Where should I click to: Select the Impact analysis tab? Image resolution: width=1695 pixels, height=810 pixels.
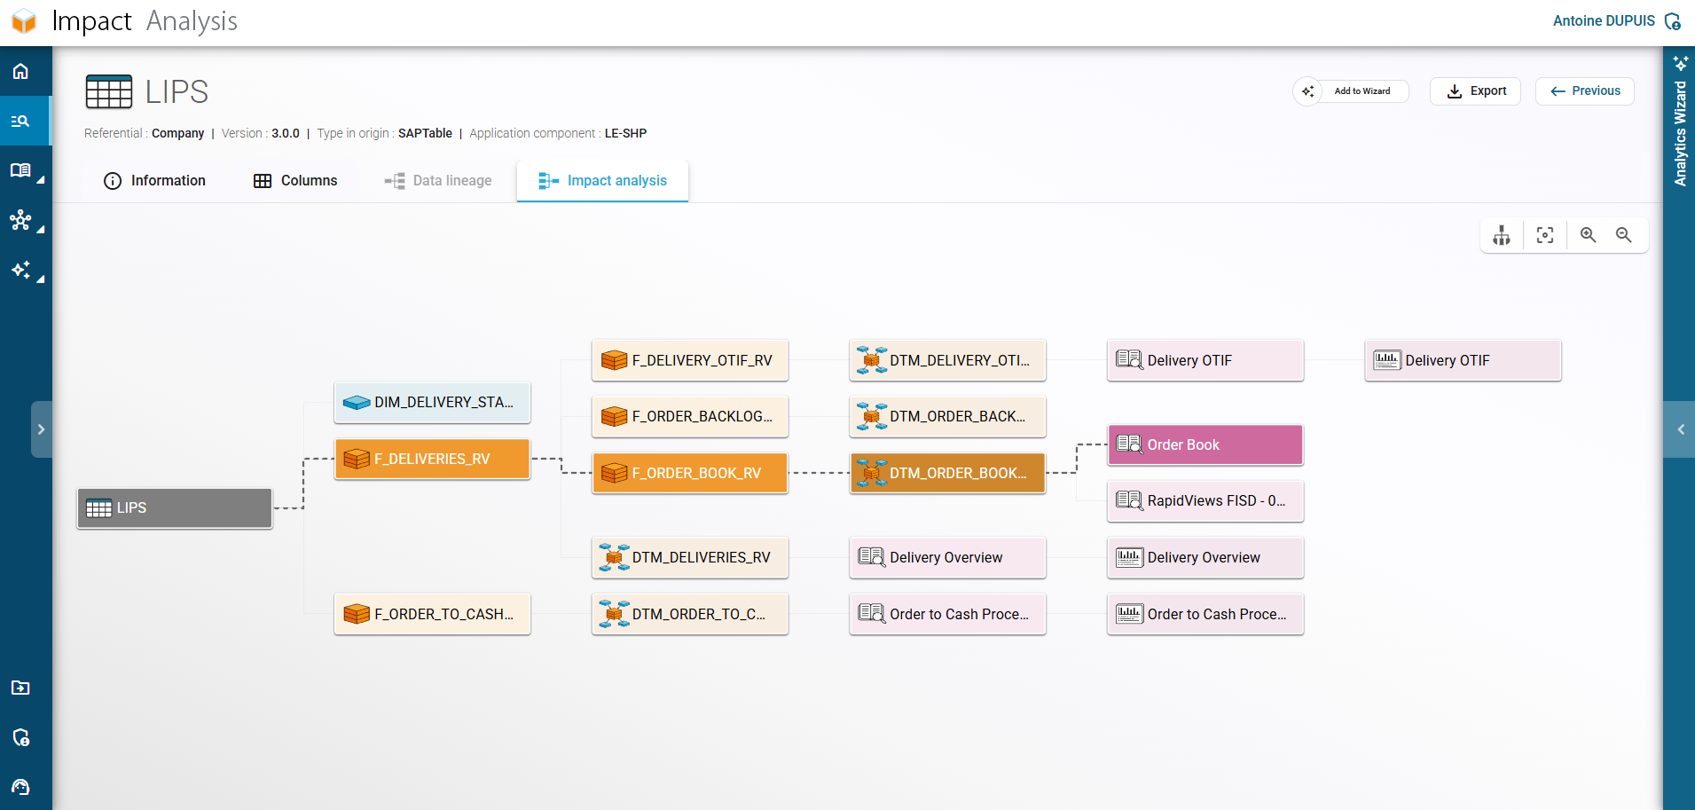602,181
